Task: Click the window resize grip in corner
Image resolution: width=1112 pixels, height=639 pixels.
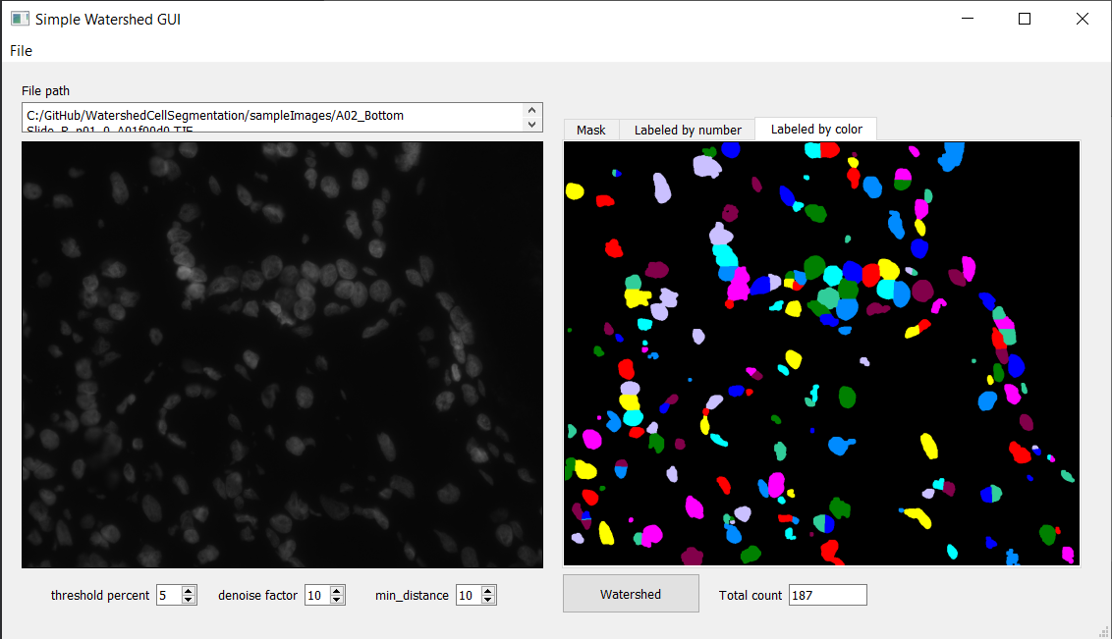Action: pos(1103,631)
